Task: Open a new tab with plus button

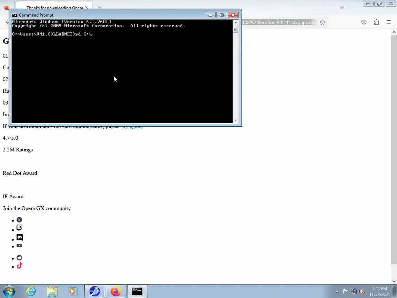Action: click(100, 7)
